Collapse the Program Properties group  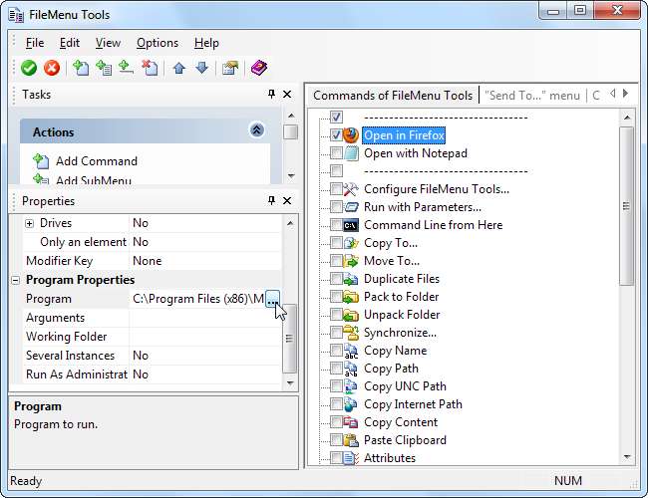[16, 280]
